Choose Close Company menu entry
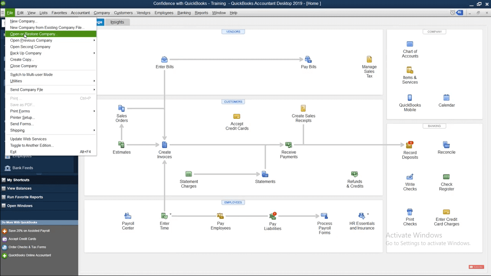The image size is (491, 276). [51, 66]
